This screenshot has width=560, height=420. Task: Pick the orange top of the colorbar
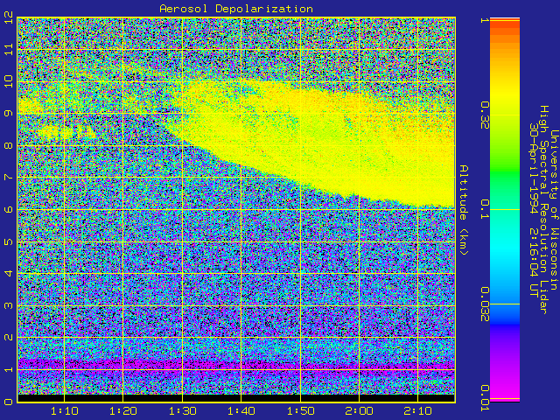tap(505, 31)
